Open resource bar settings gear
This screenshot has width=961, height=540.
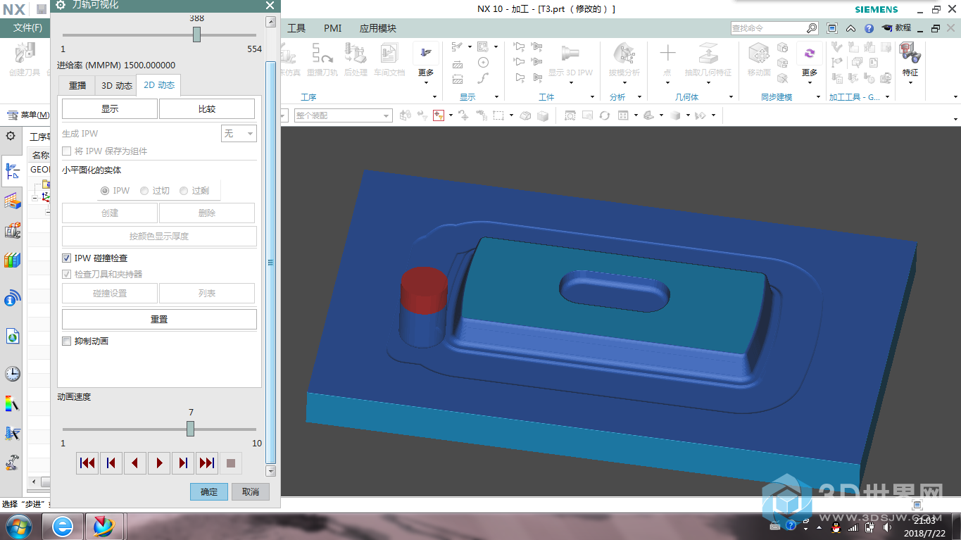(x=10, y=136)
